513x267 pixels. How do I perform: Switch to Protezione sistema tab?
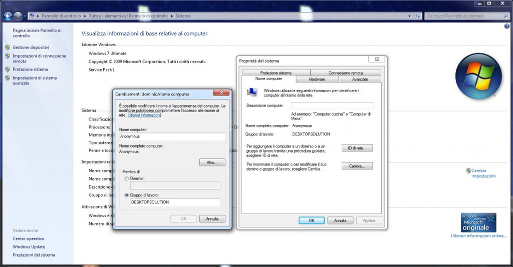[276, 73]
